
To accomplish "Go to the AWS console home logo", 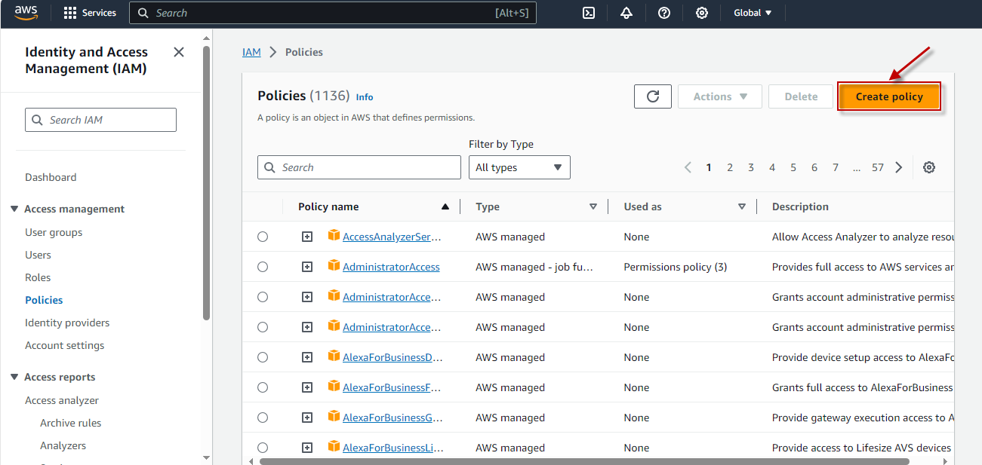I will [27, 13].
